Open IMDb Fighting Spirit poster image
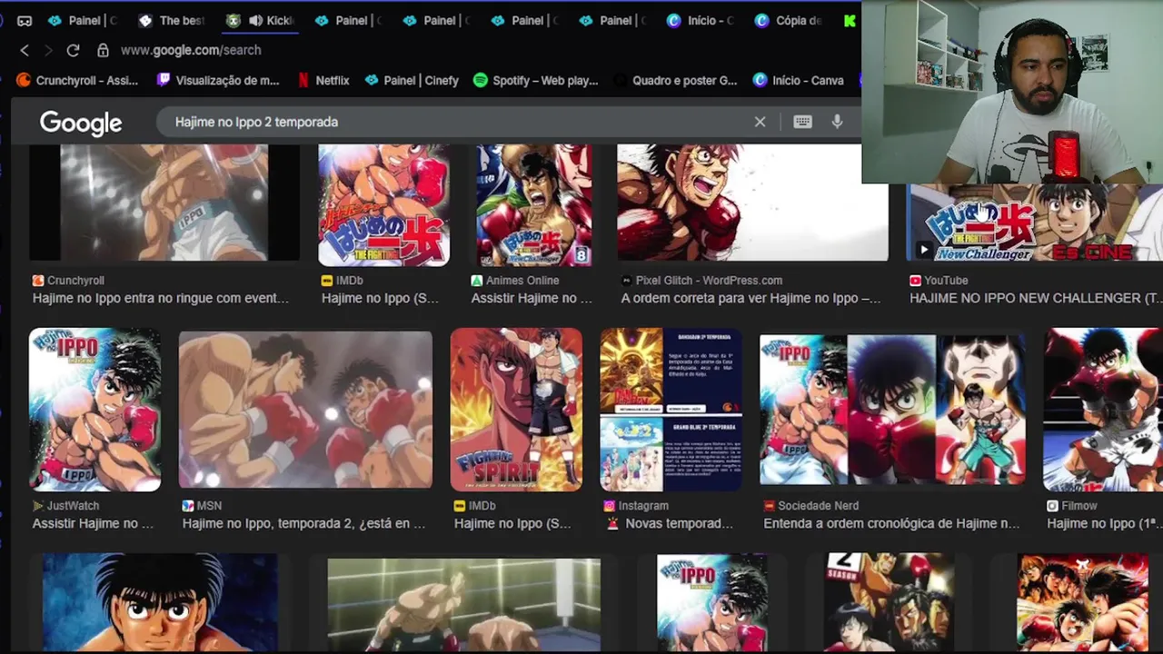This screenshot has width=1163, height=654. [516, 410]
